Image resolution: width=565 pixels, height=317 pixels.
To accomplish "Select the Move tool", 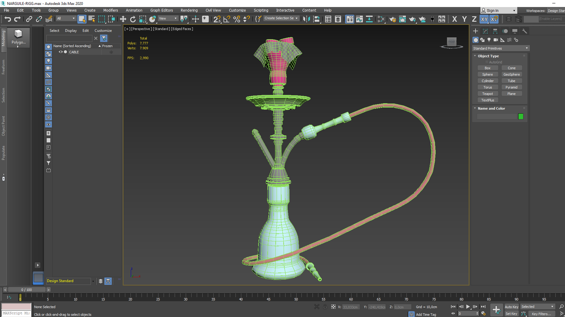I will tap(123, 19).
